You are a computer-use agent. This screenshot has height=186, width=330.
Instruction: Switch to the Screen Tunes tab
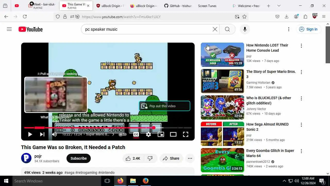click(211, 6)
